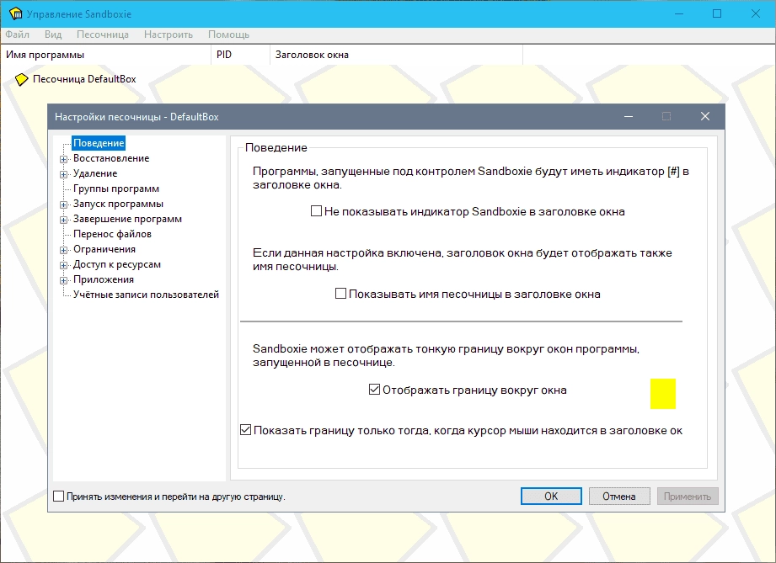The width and height of the screenshot is (776, 563).
Task: Open Перенос файлов settings page
Action: (112, 234)
